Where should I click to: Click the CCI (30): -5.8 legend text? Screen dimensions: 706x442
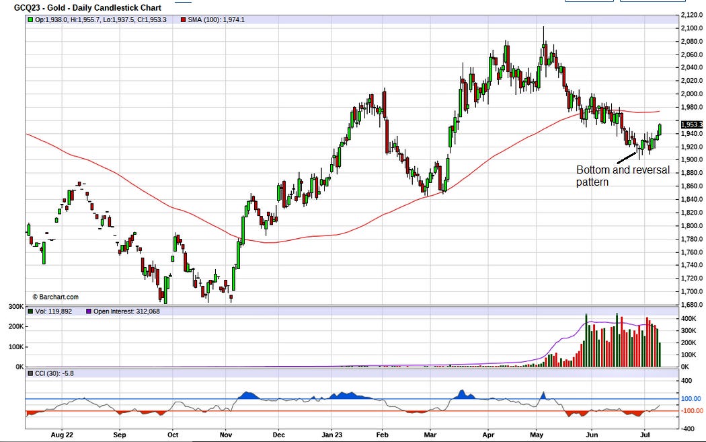54,373
